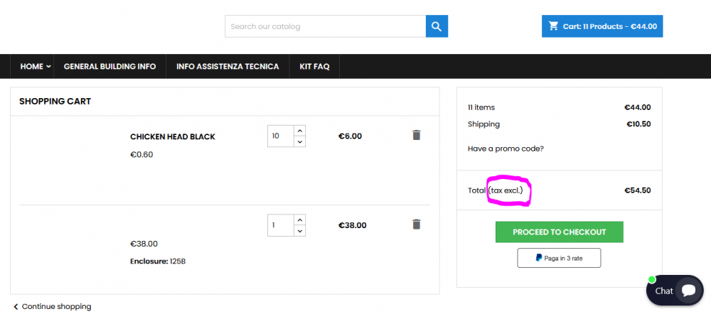Screen dimensions: 711x319
Task: Open GENERAL BUILDING INFO menu
Action: [x=109, y=67]
